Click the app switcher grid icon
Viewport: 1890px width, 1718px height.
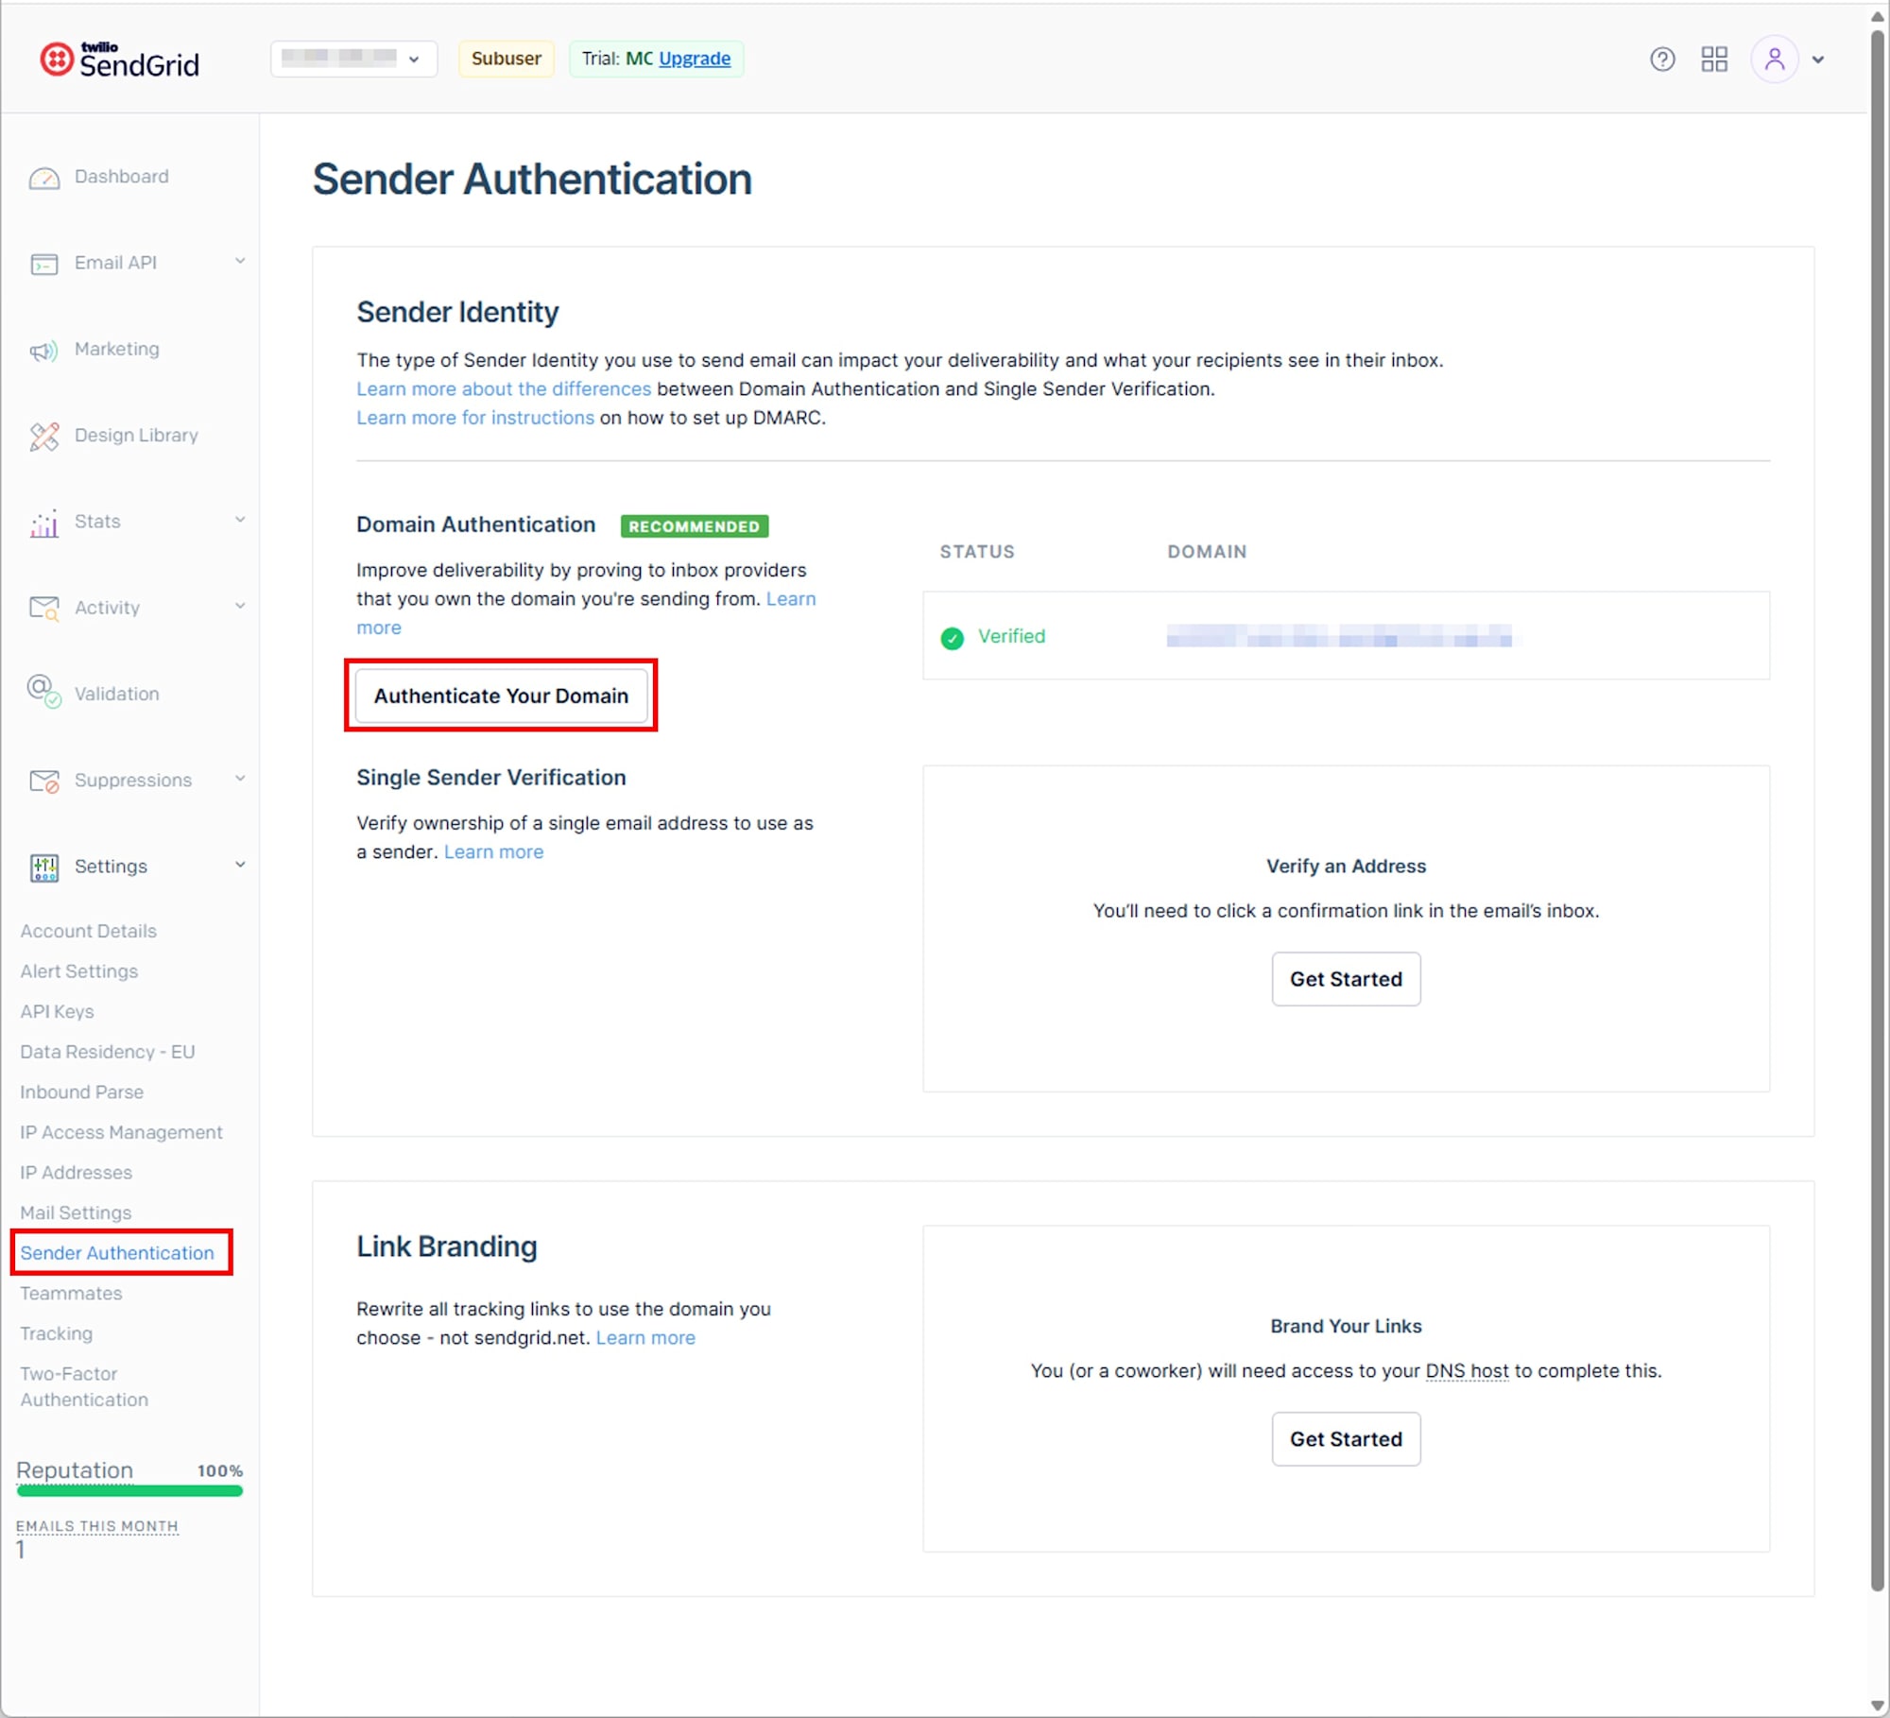click(1713, 59)
